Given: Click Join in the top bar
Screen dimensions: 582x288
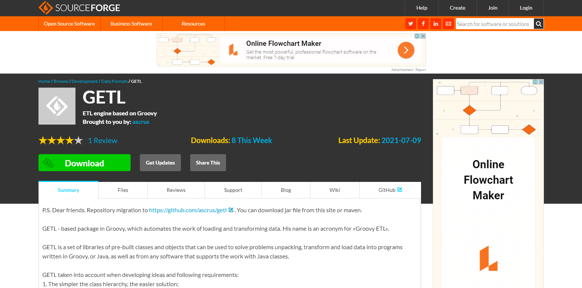Looking at the screenshot, I should point(493,8).
